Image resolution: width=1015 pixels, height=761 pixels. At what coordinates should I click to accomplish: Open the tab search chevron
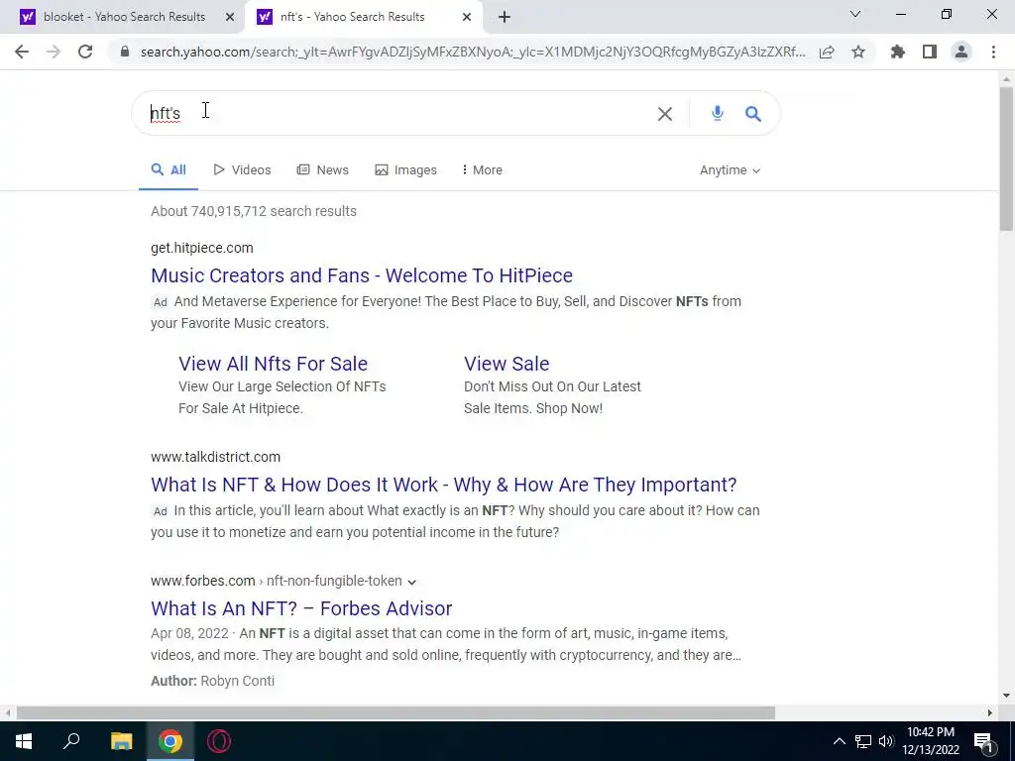[x=855, y=14]
